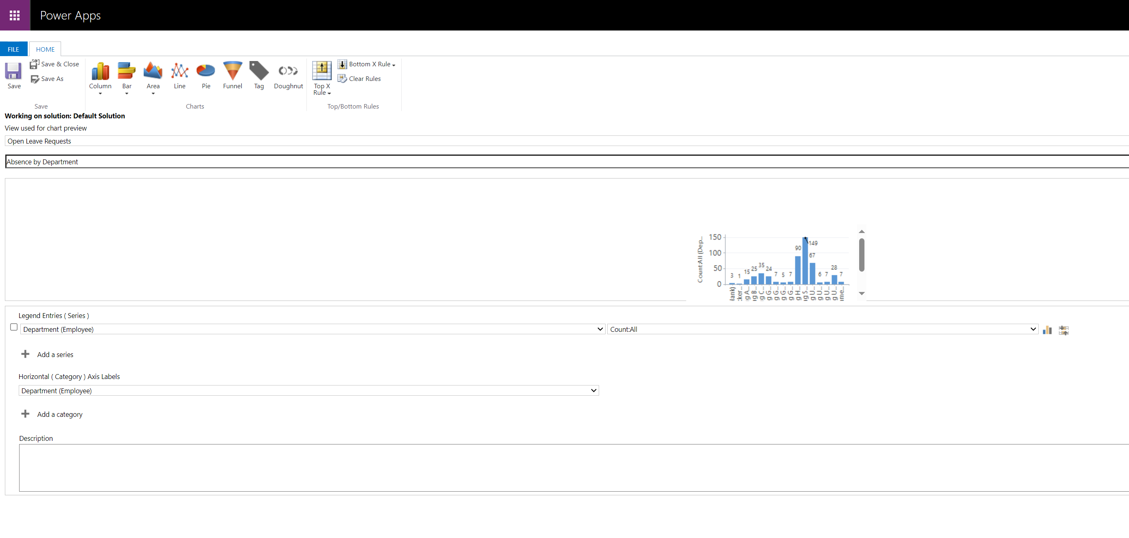Pick the Line chart type
The image size is (1129, 538).
(179, 75)
